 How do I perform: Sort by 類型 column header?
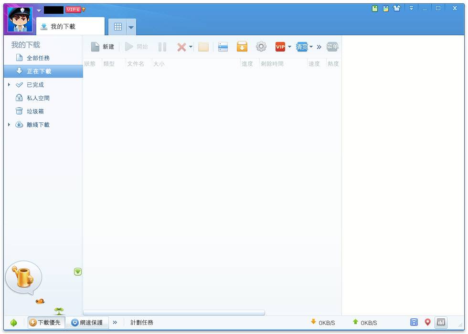109,64
